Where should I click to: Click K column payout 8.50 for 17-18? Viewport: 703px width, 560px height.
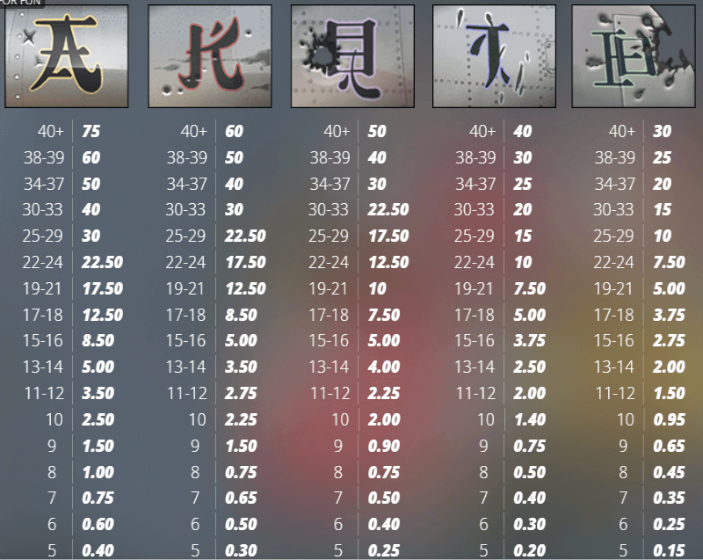pyautogui.click(x=241, y=315)
